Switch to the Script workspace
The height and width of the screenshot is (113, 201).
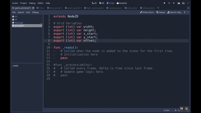110,3
